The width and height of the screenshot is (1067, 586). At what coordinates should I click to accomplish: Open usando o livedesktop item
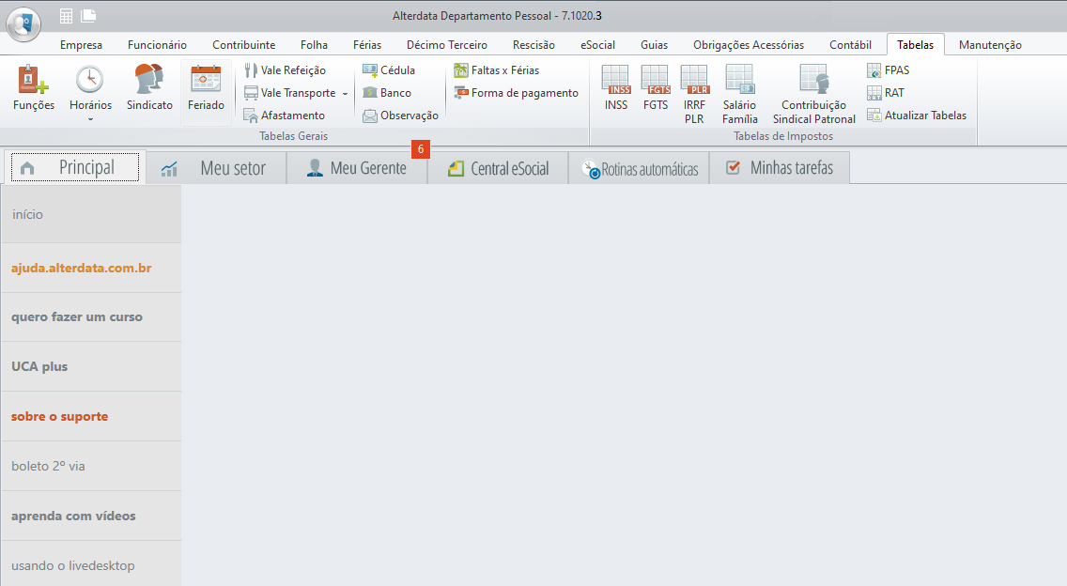[x=91, y=565]
